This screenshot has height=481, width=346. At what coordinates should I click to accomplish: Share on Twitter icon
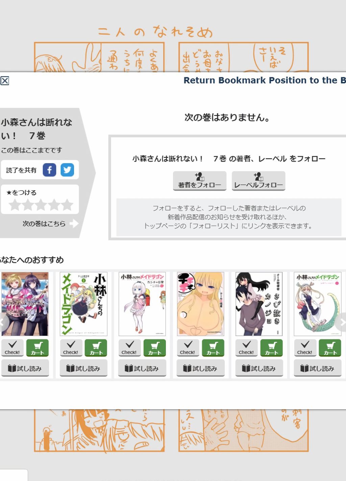(x=67, y=170)
